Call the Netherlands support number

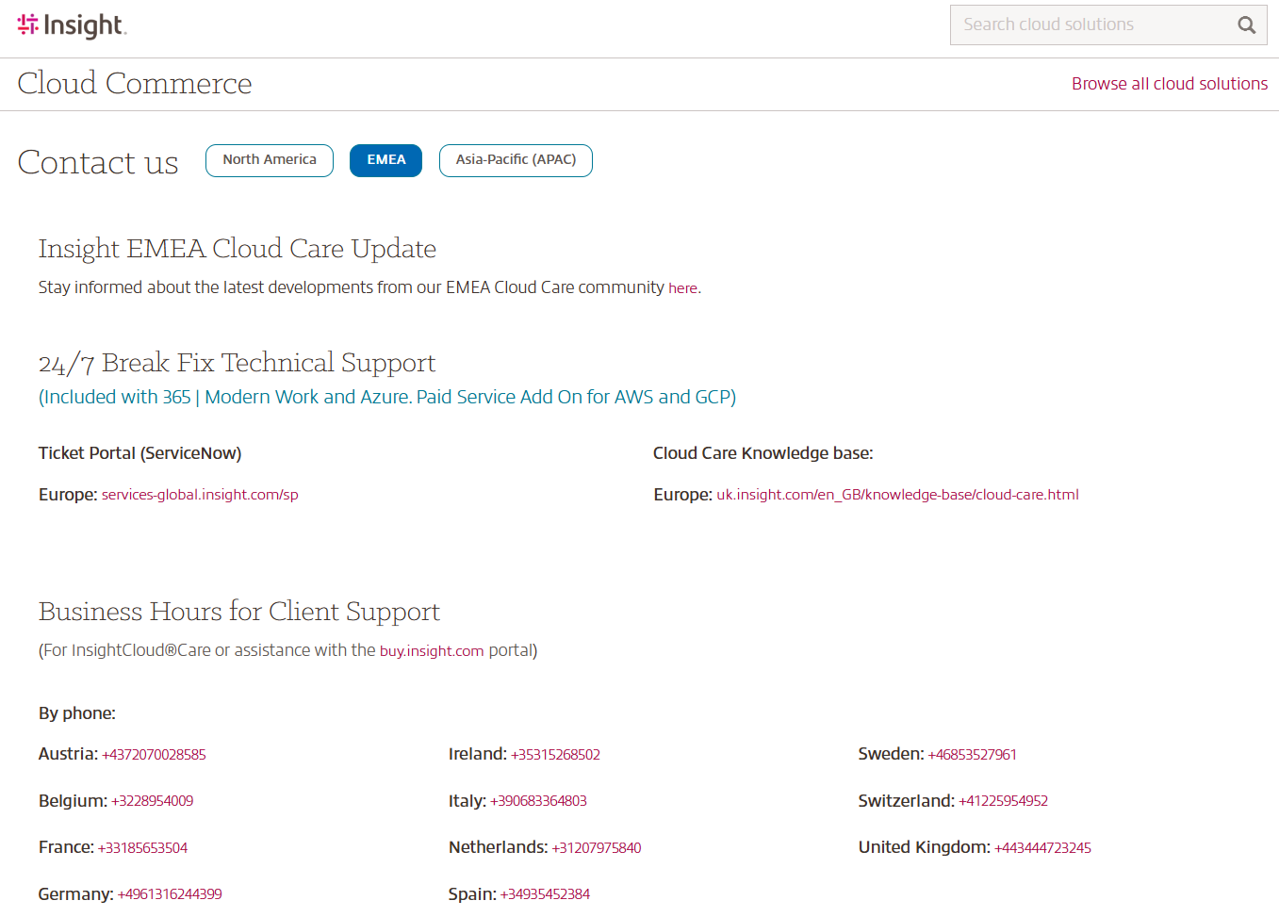pos(596,847)
